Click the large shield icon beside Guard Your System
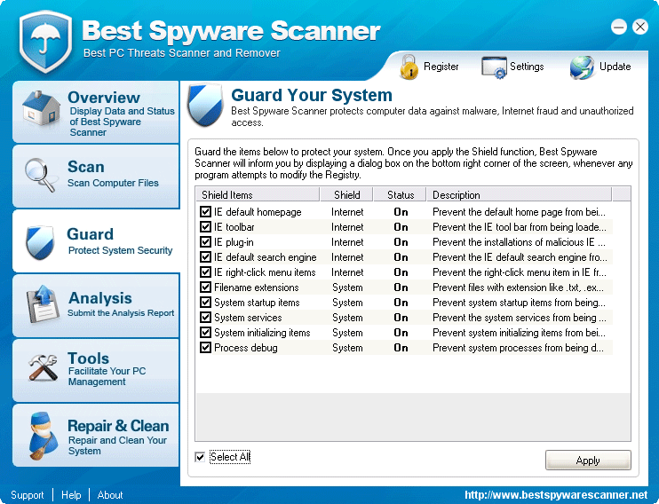 (205, 105)
